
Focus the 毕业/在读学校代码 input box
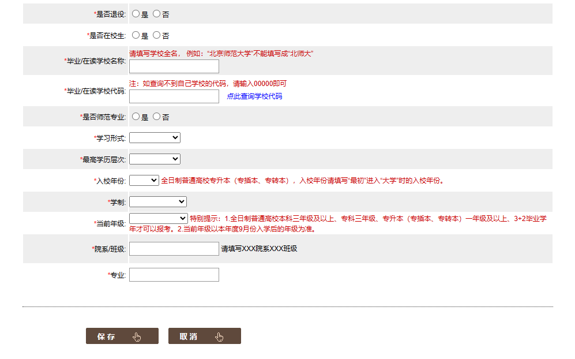[174, 96]
